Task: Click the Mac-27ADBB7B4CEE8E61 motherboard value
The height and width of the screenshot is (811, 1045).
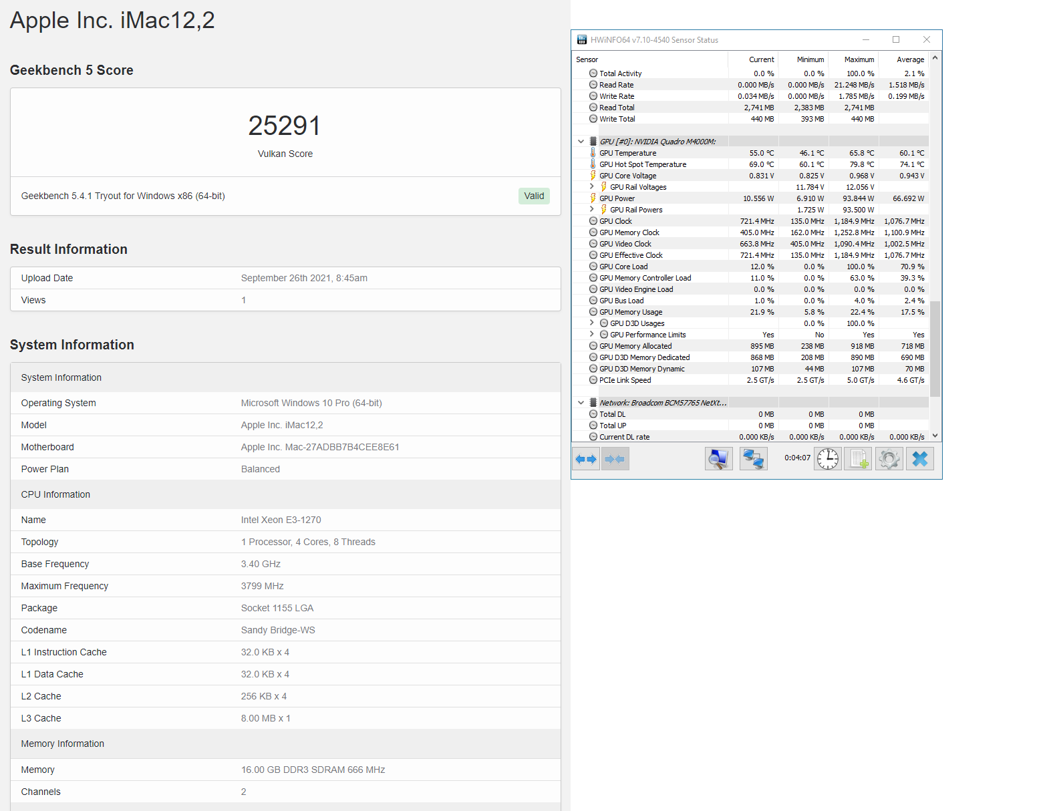Action: click(x=320, y=447)
